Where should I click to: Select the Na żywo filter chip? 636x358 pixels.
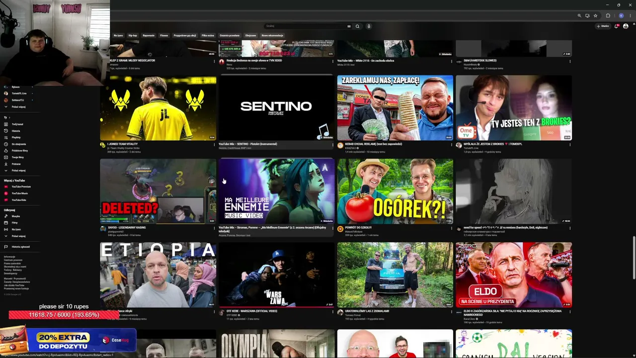pyautogui.click(x=118, y=36)
